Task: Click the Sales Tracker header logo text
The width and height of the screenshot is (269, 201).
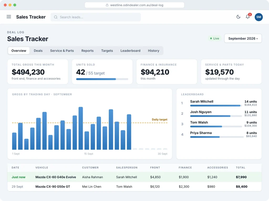Action: [31, 17]
